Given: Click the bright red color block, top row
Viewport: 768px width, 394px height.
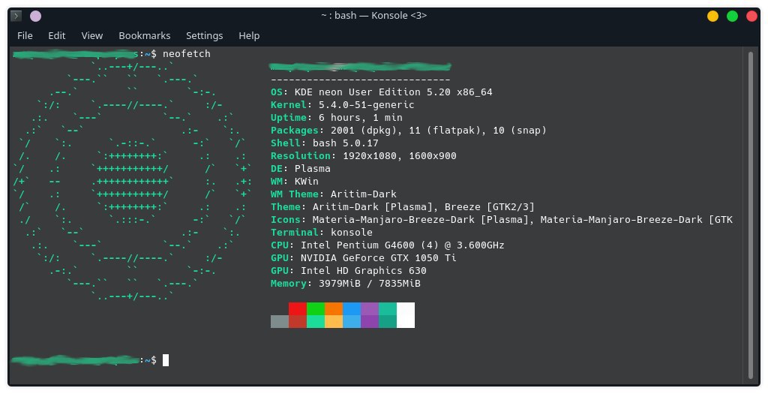Looking at the screenshot, I should tap(298, 308).
